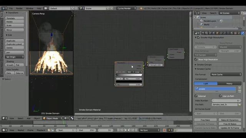Click the pivot point icon in 3D header

[x=72, y=118]
